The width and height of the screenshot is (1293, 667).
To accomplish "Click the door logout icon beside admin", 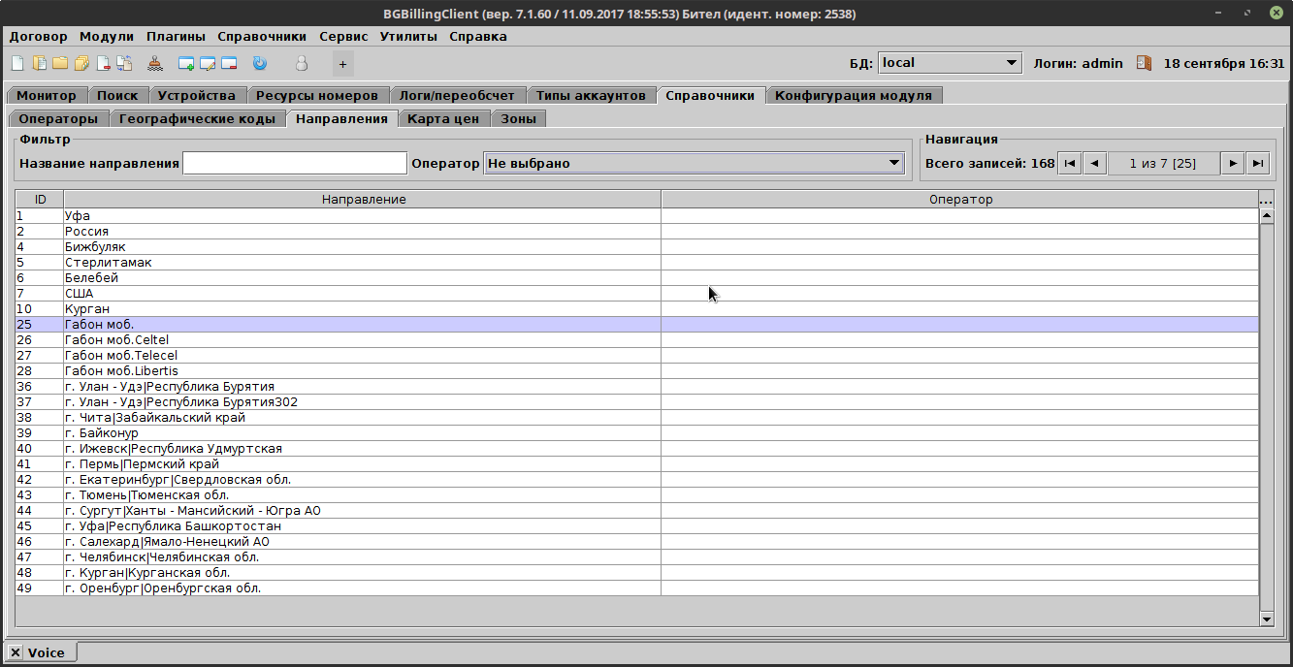I will point(1145,63).
